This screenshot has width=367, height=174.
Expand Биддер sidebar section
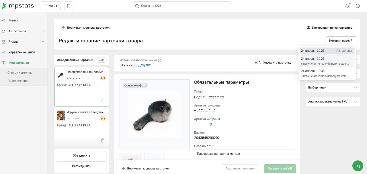pos(24,42)
